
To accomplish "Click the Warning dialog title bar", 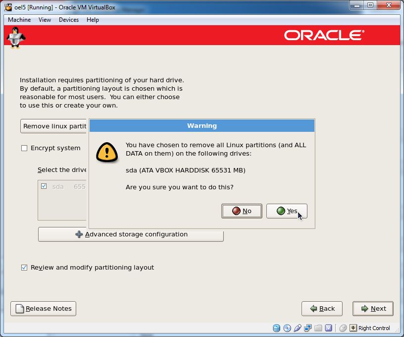I will pyautogui.click(x=202, y=125).
